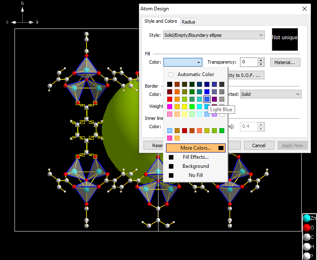Click the Transparency input field
The width and height of the screenshot is (317, 260).
coord(249,62)
